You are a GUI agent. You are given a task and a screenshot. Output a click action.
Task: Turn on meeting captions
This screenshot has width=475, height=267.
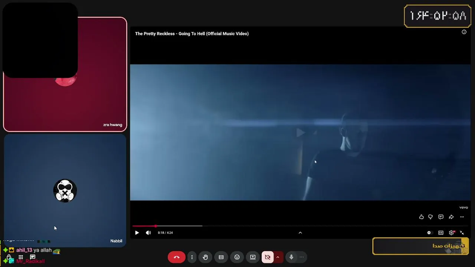[x=221, y=257]
